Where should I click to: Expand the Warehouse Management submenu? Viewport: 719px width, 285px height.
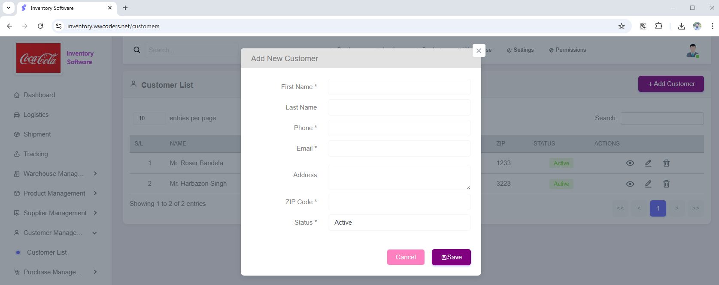pyautogui.click(x=55, y=174)
